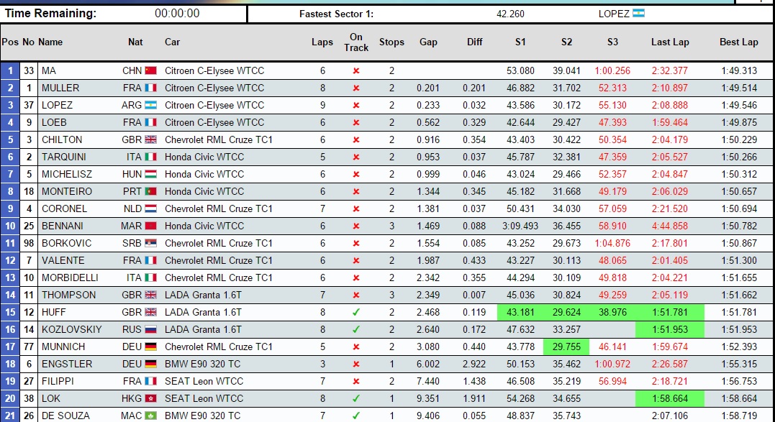Click HUFF's green On Track checkmark
Viewport: 775px width, 422px height.
point(355,312)
